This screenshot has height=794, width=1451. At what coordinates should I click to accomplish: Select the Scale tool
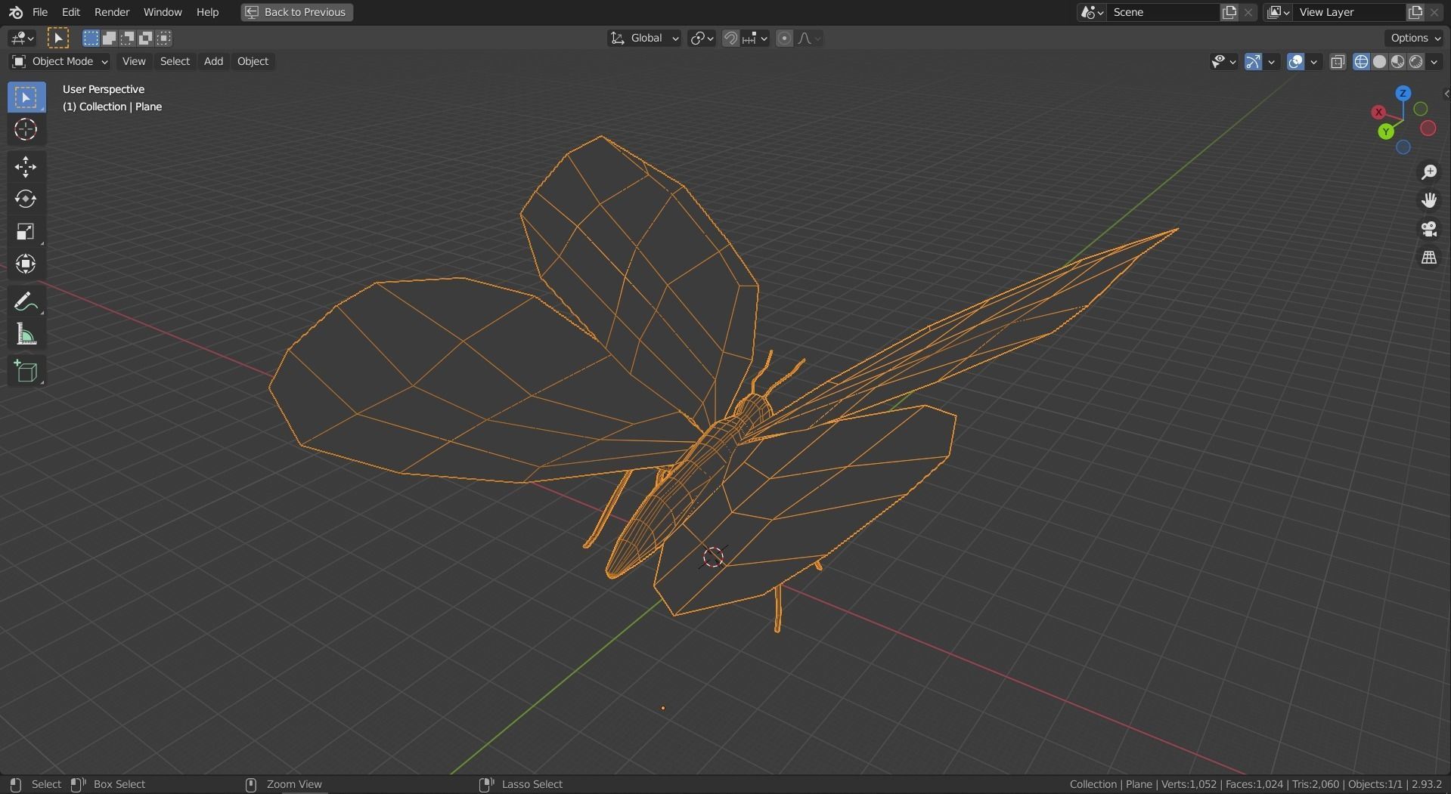coord(26,231)
